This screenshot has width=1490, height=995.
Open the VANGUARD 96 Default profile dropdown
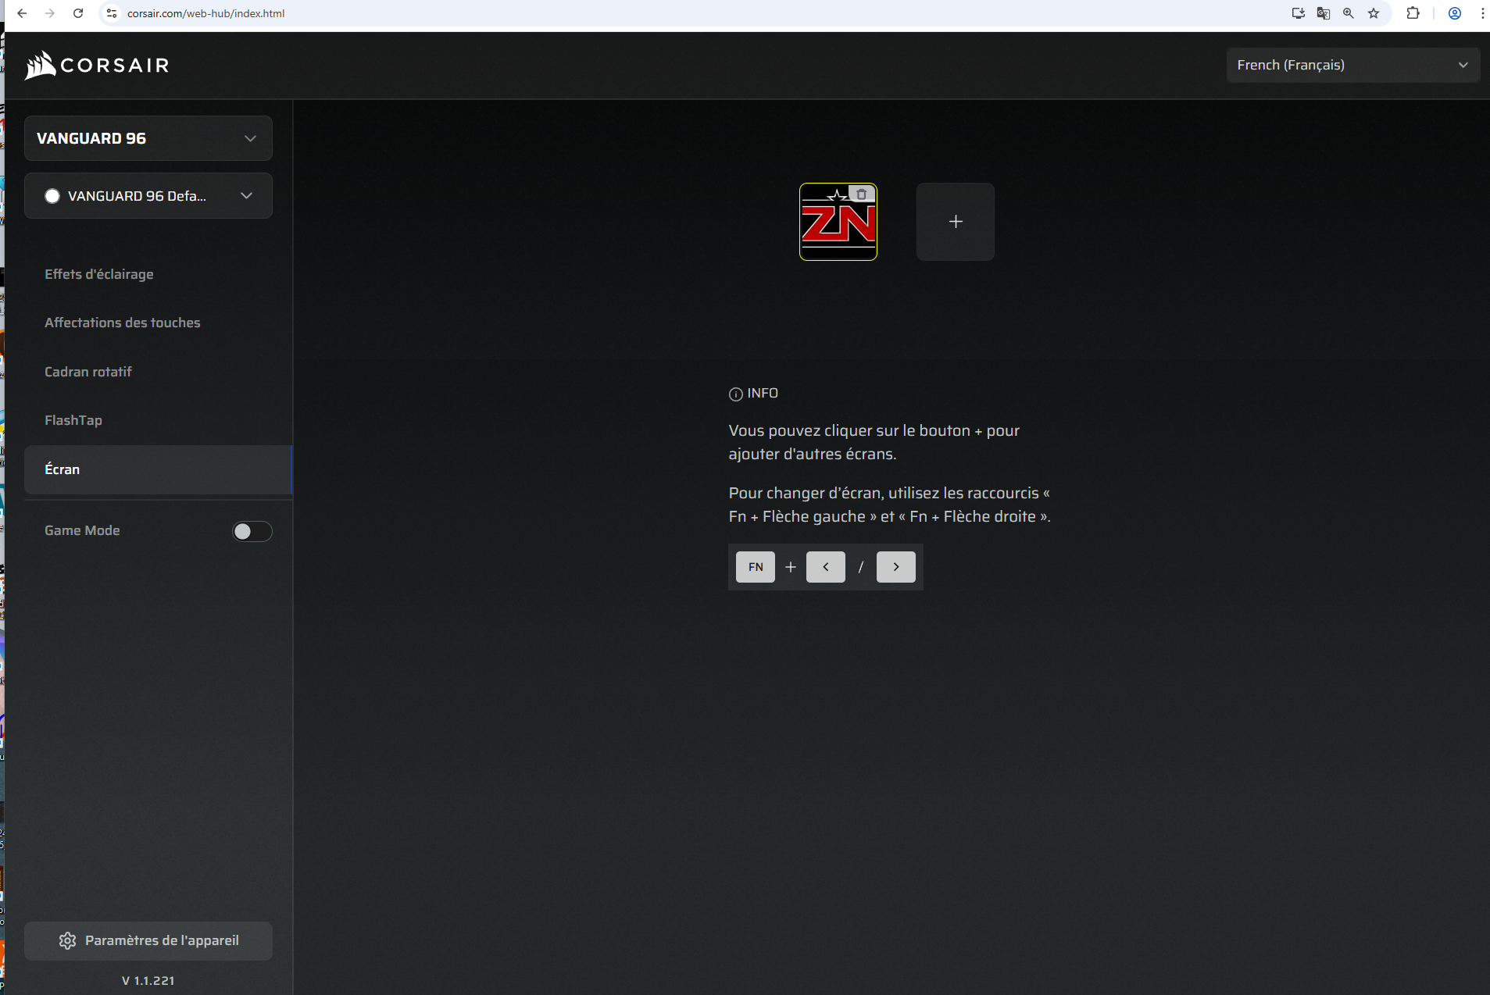[246, 196]
